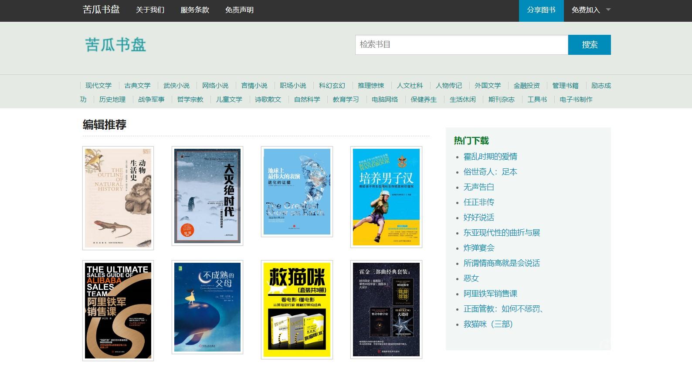
Task: Select the 哲学宗教 category
Action: [190, 100]
